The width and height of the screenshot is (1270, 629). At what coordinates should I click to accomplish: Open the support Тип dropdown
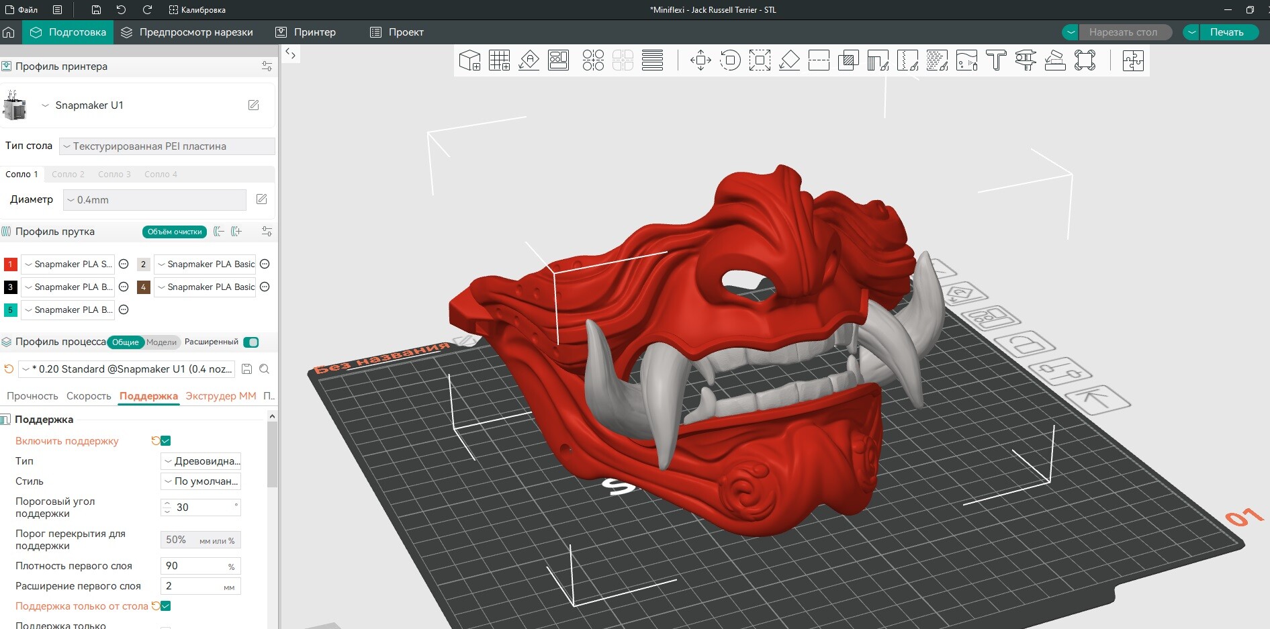[x=201, y=461]
